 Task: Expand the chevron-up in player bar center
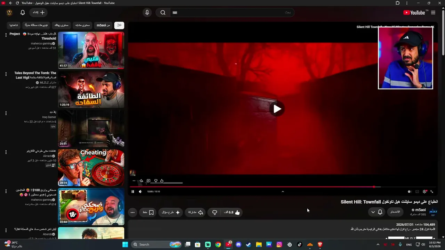click(x=283, y=192)
